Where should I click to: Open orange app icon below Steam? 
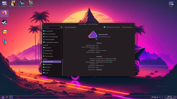click(x=4, y=32)
